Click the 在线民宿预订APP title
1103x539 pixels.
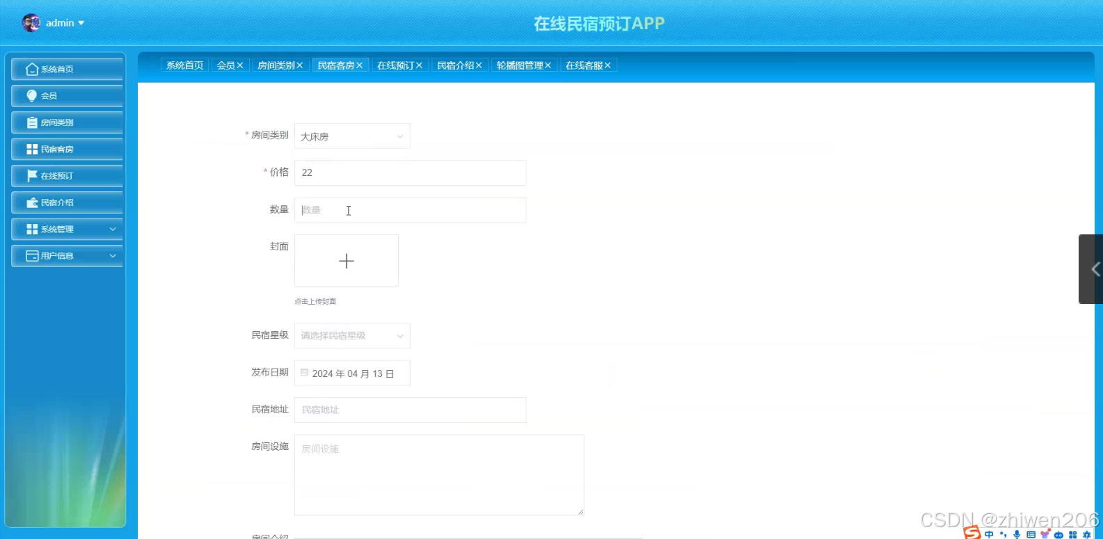[x=599, y=24]
